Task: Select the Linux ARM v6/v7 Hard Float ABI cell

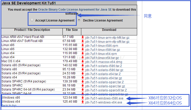Action: click(x=23, y=37)
